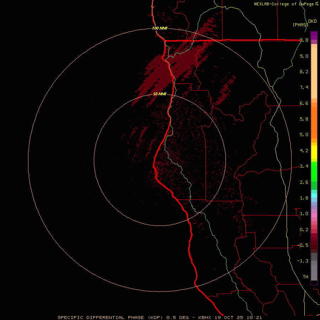The height and width of the screenshot is (320, 320).
Task: Select the 1.0 legend value
Action: point(304,214)
